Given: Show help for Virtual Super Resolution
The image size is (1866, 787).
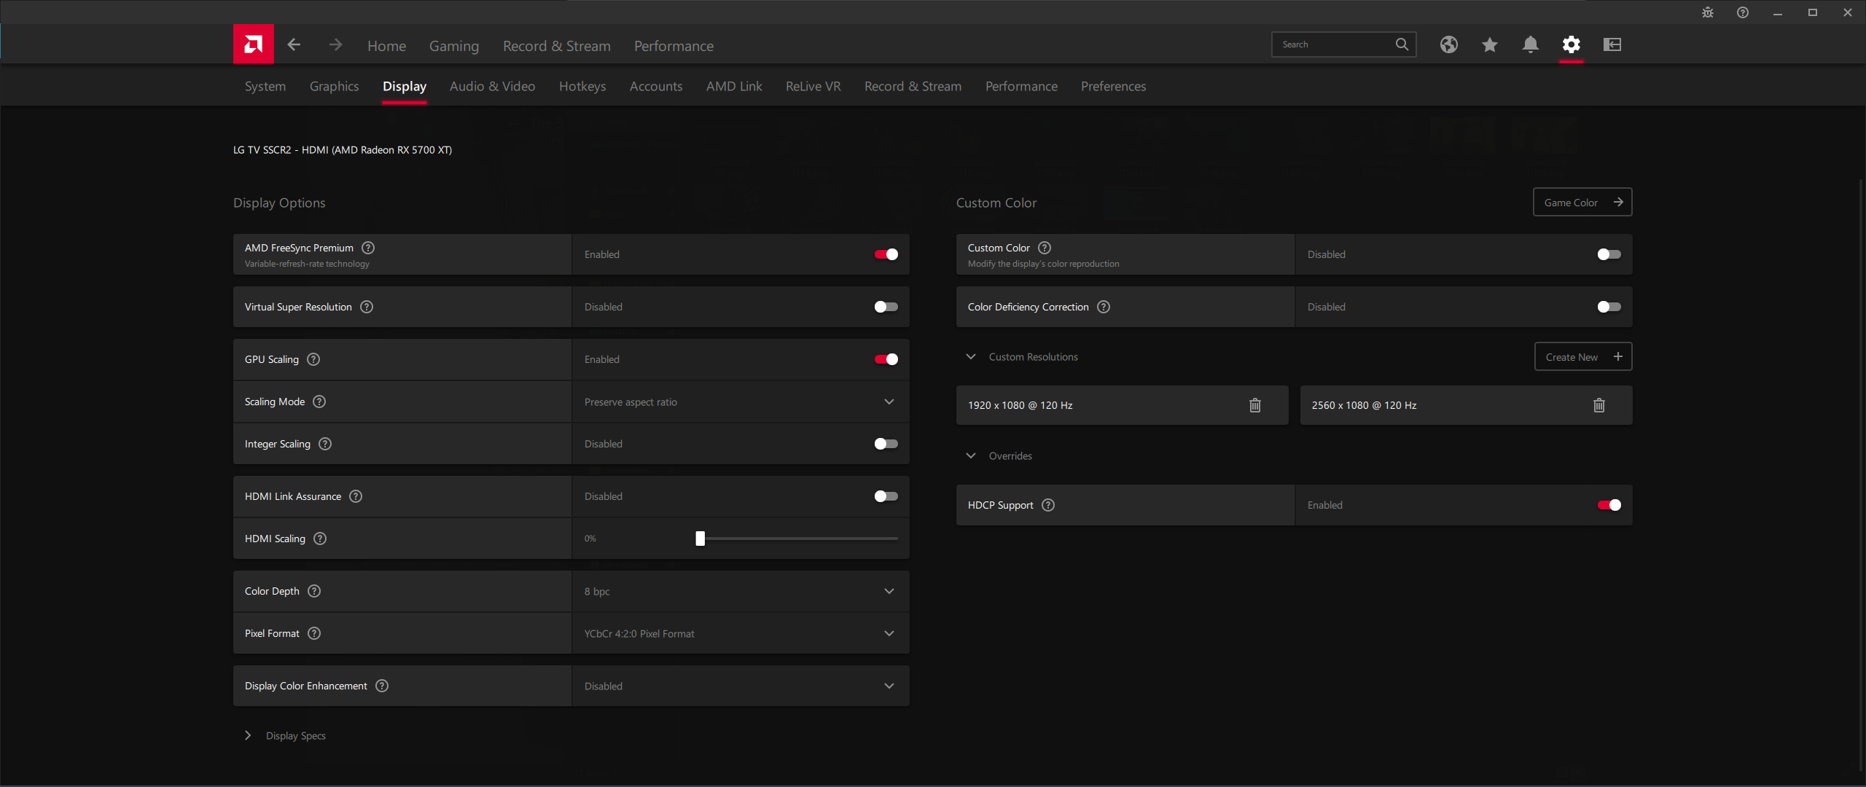Looking at the screenshot, I should (x=367, y=307).
